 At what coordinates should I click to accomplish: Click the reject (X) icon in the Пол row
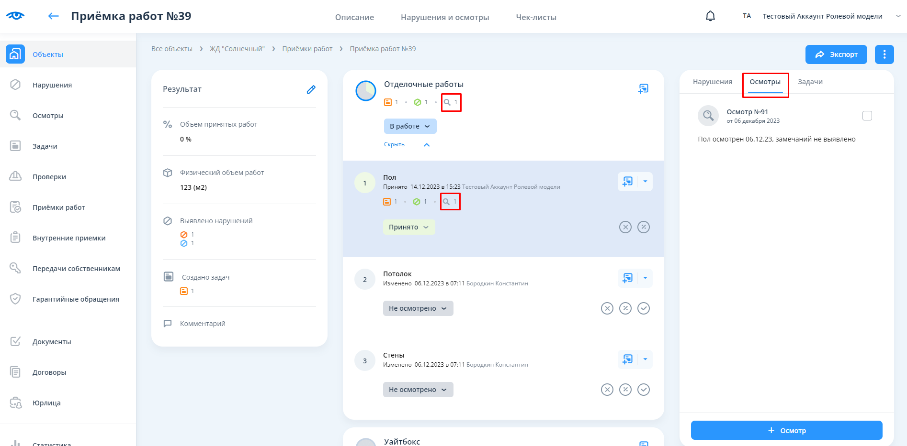coord(625,227)
